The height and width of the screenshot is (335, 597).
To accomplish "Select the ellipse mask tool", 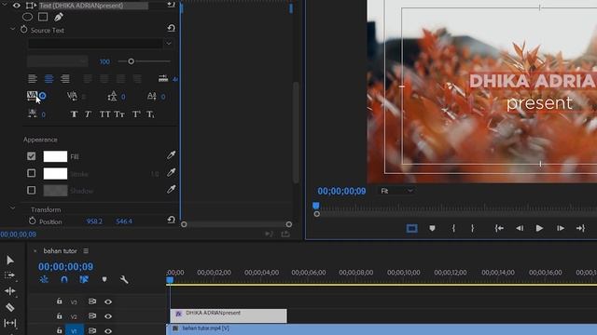I will 27,17.
